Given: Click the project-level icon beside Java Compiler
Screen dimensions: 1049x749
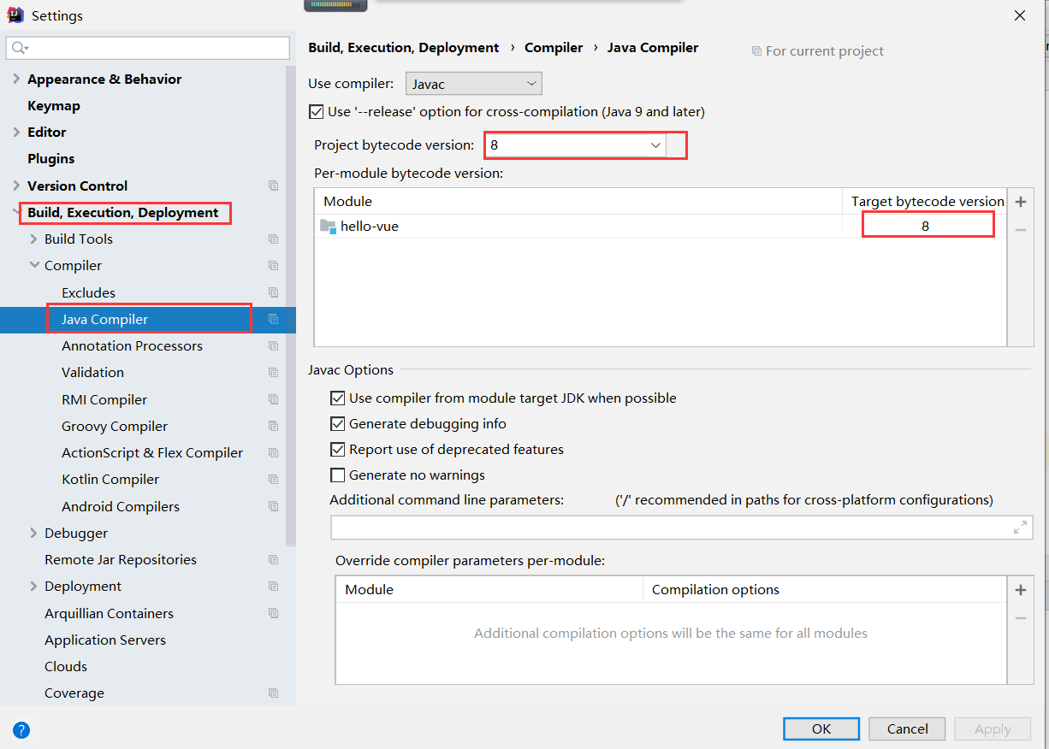Looking at the screenshot, I should [x=274, y=319].
